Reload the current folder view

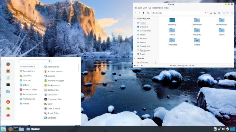[x=148, y=13]
